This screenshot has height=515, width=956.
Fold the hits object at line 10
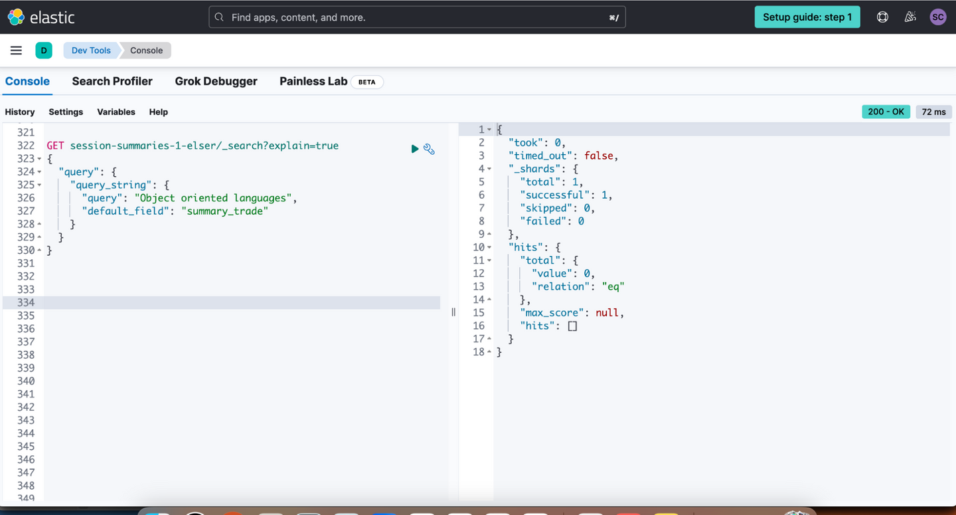click(x=489, y=248)
